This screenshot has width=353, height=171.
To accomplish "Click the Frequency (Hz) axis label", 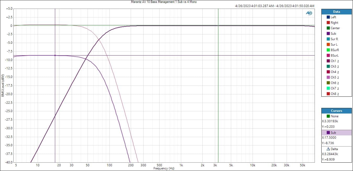I will 164,169.
